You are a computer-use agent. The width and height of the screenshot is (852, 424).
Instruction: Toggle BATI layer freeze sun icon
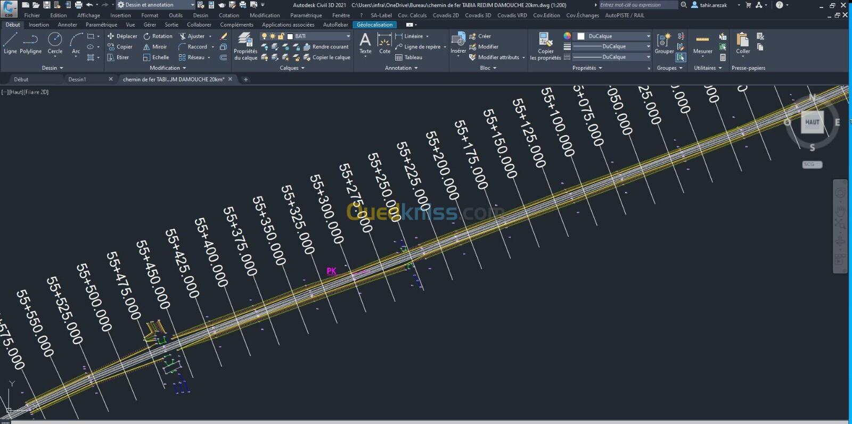272,36
